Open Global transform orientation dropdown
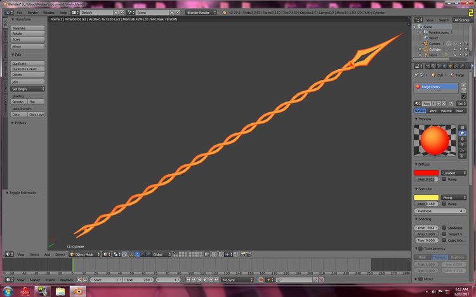The image size is (476, 297). coord(161,254)
